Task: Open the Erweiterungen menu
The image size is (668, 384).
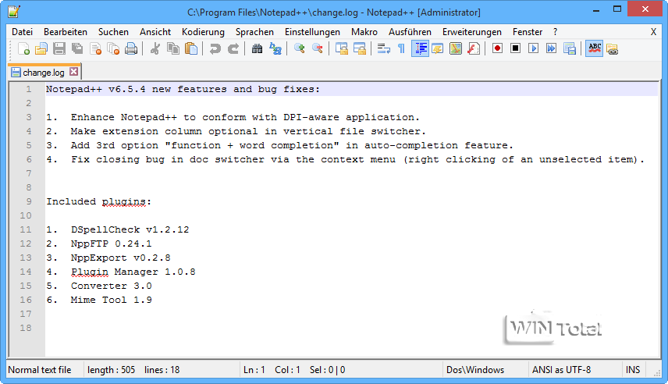Action: click(471, 32)
